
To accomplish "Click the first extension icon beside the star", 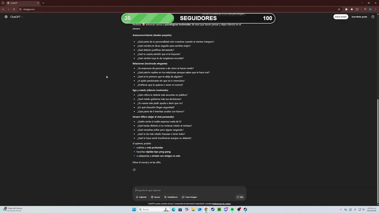I will (x=346, y=9).
